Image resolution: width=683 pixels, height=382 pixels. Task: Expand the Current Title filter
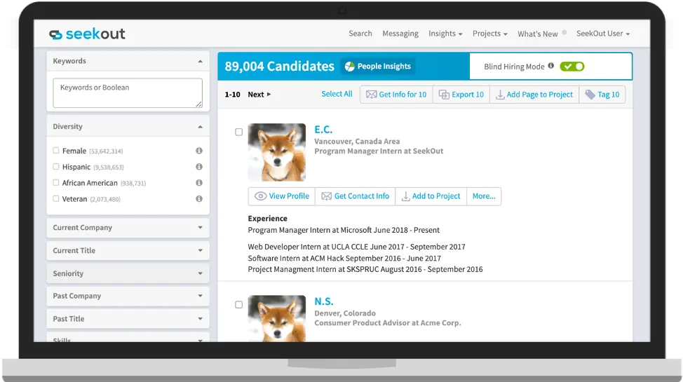tap(128, 250)
